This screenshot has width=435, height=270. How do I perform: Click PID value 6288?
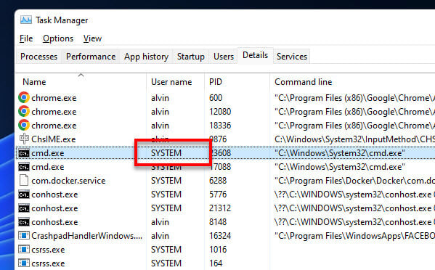(x=218, y=181)
